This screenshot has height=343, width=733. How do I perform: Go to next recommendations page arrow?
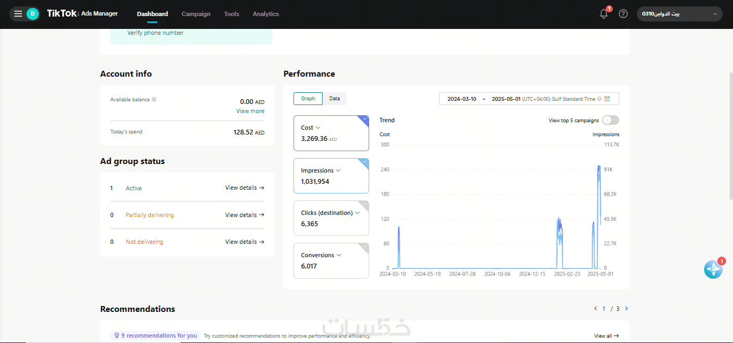626,309
